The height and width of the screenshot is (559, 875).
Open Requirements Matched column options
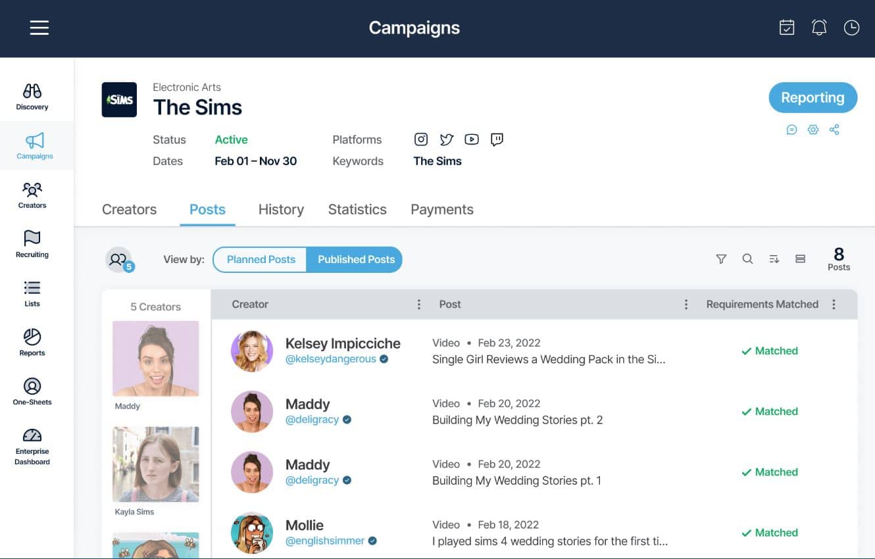(x=834, y=304)
